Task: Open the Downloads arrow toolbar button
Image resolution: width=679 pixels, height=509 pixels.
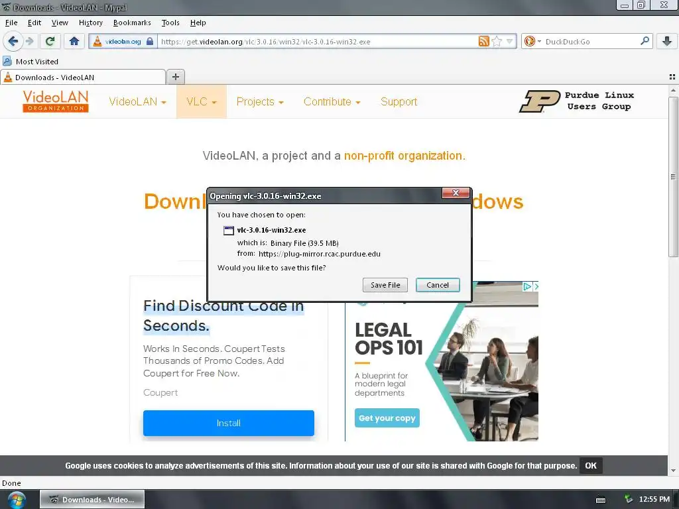Action: (667, 42)
